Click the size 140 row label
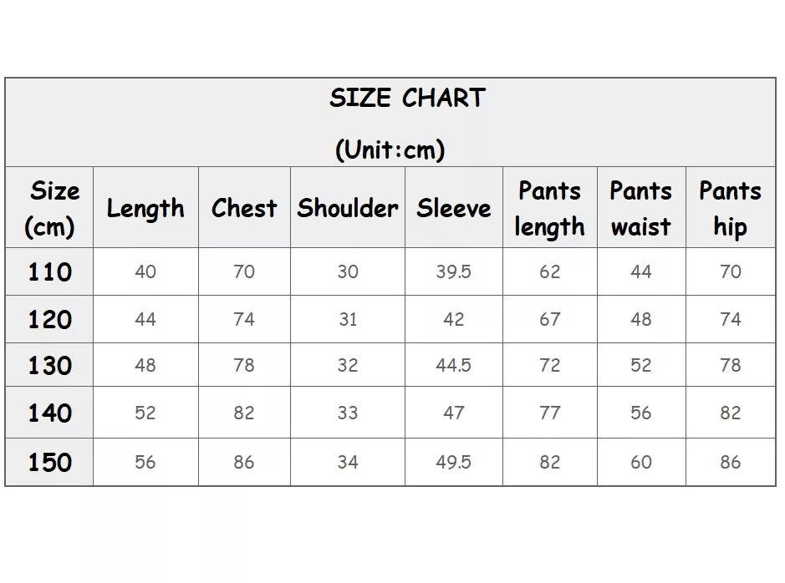 [49, 413]
